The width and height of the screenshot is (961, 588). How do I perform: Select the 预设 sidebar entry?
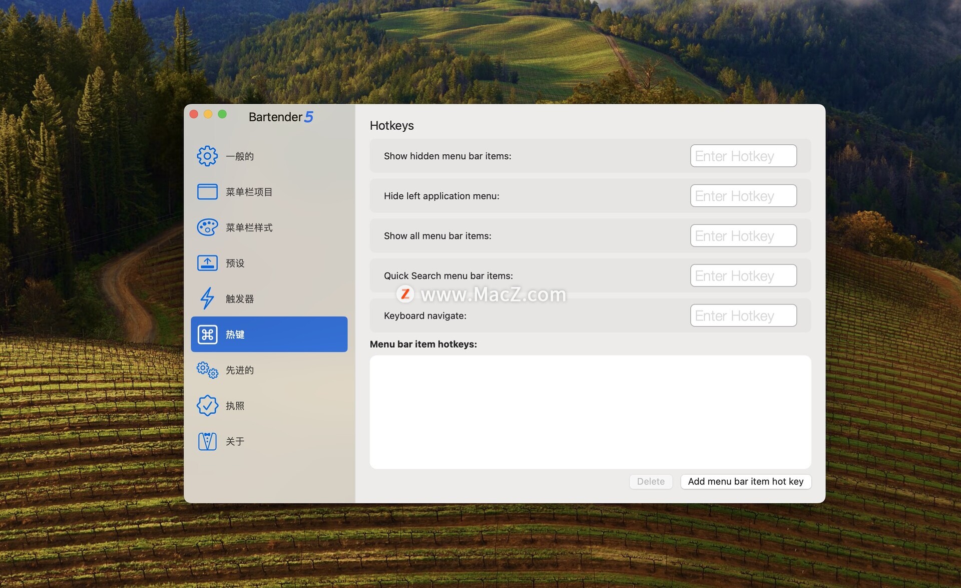click(x=269, y=263)
